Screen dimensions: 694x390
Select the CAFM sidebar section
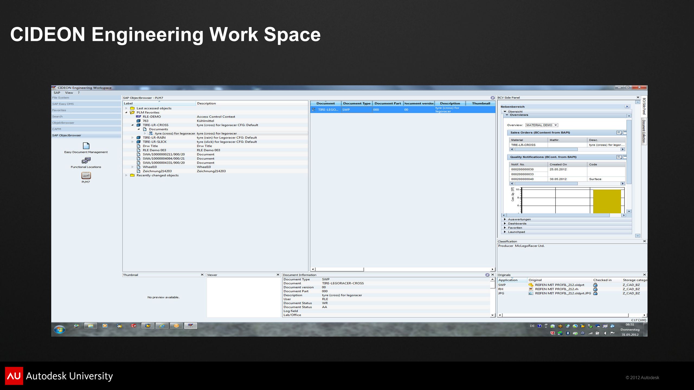point(86,129)
